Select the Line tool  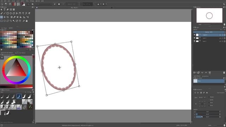point(5,13)
